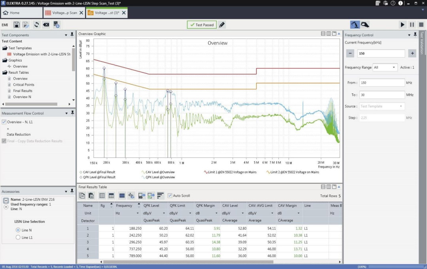
Task: Switch to the Home tab
Action: (x=12, y=13)
